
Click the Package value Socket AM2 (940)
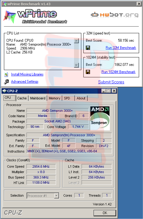58,121
